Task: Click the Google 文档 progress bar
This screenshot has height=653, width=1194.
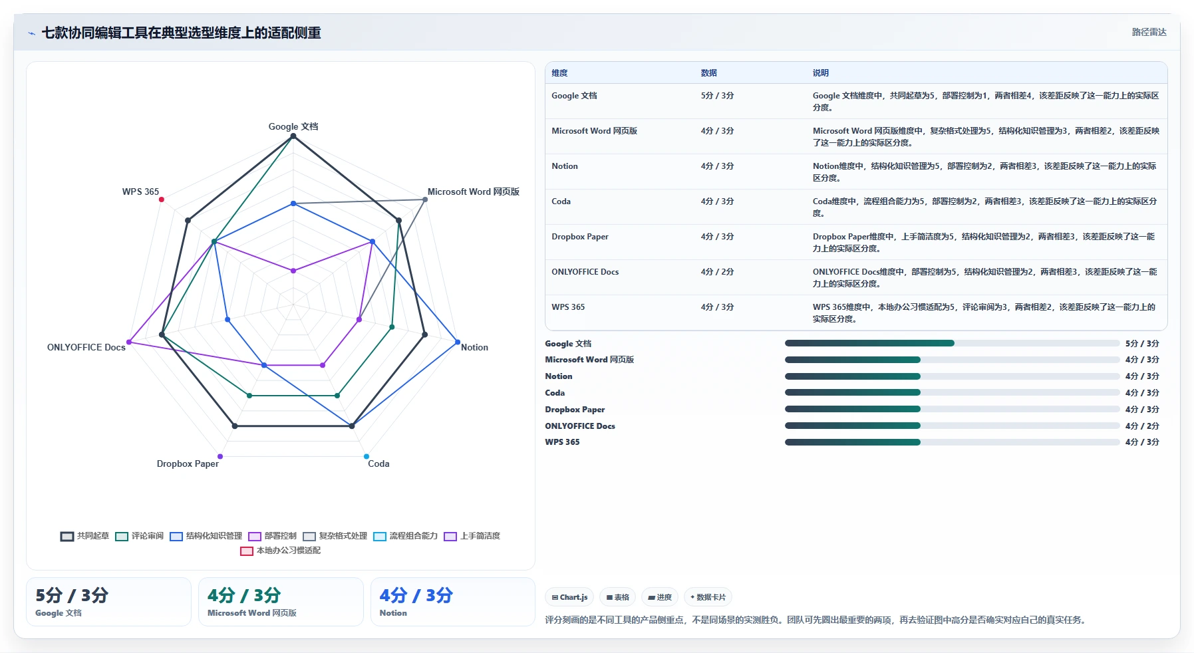Action: [x=953, y=343]
